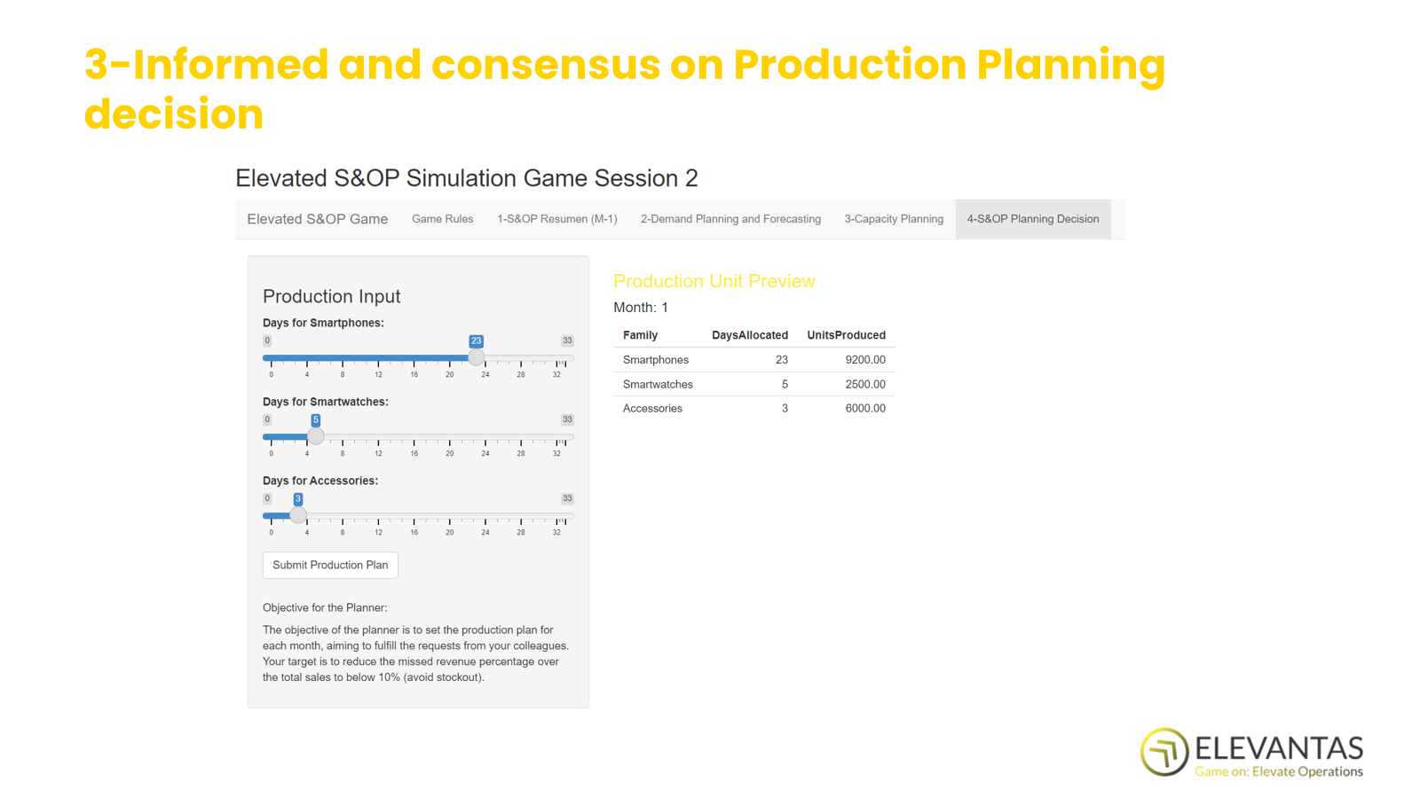Image resolution: width=1420 pixels, height=798 pixels.
Task: Click the Smartphones slider value label 23
Action: (476, 341)
